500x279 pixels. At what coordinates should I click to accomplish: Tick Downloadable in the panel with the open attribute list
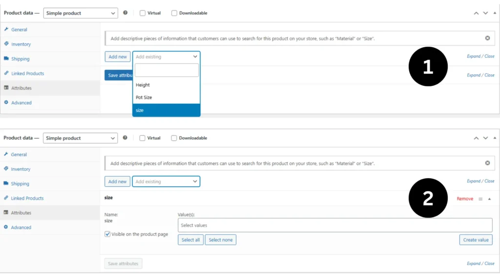coord(174,13)
